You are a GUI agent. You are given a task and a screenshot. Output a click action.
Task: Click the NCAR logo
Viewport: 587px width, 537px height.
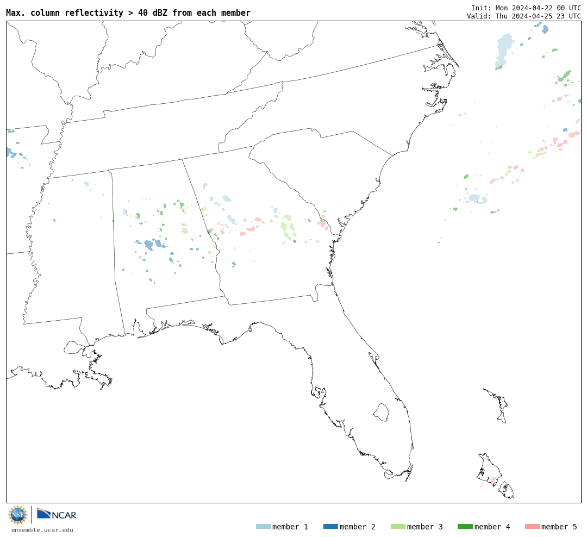click(x=57, y=514)
